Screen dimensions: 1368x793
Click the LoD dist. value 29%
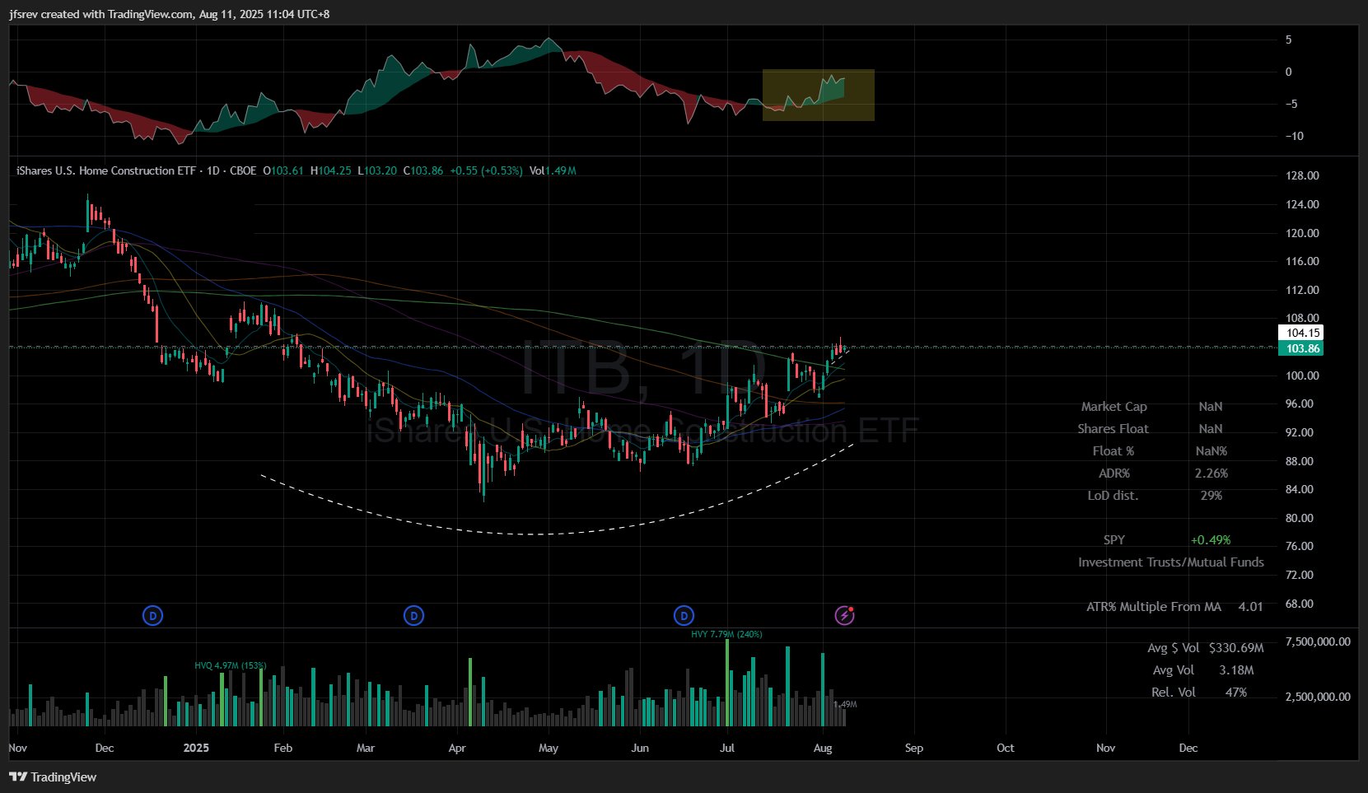(1212, 496)
